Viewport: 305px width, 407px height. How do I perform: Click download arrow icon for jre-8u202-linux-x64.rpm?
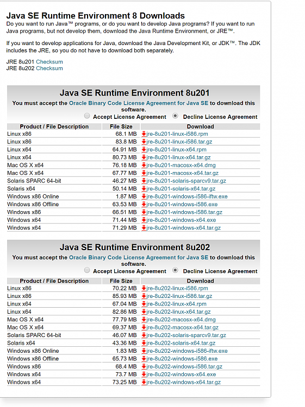144,304
